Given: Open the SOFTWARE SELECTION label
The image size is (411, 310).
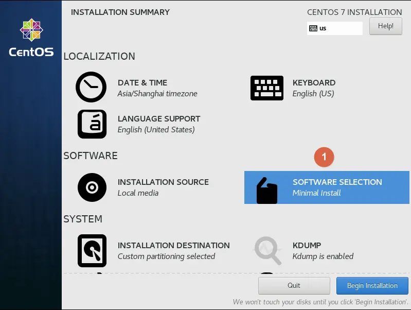Looking at the screenshot, I should (337, 182).
